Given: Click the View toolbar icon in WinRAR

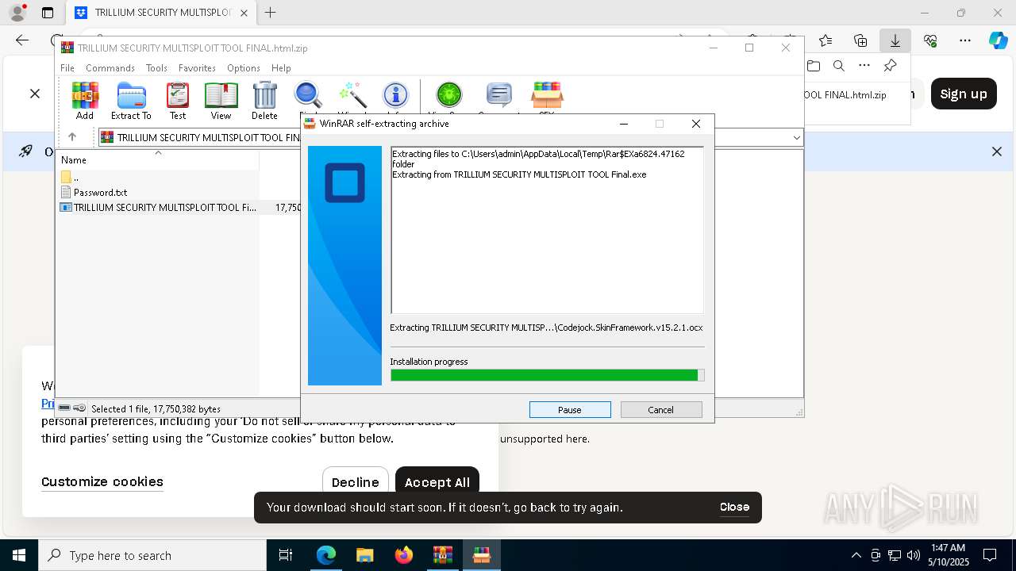Looking at the screenshot, I should click(x=221, y=101).
